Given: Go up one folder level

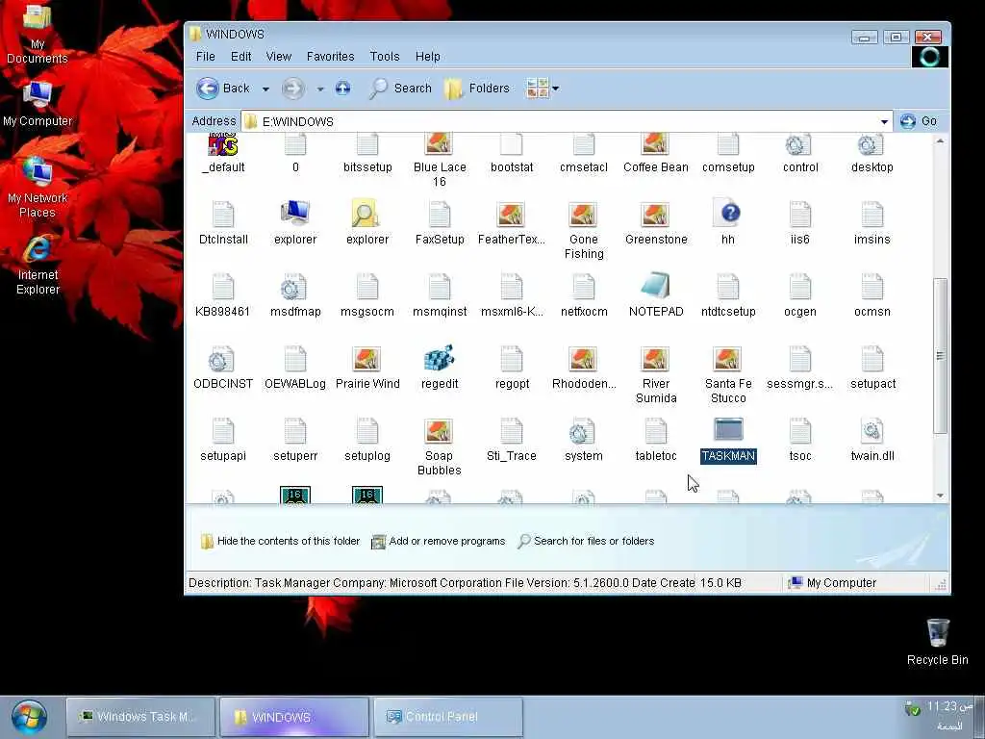Looking at the screenshot, I should pos(342,88).
